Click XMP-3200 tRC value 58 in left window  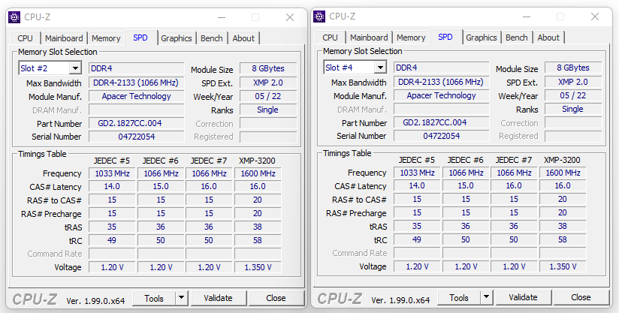click(x=258, y=240)
